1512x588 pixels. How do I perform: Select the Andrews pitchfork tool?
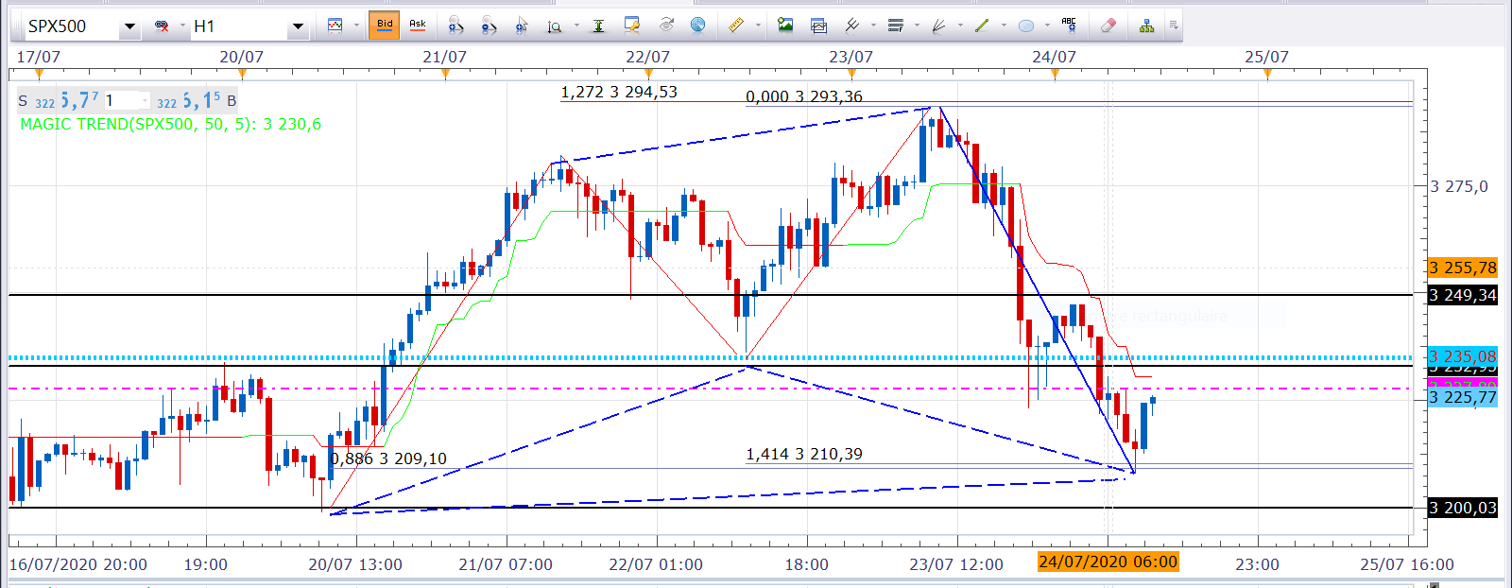(851, 26)
